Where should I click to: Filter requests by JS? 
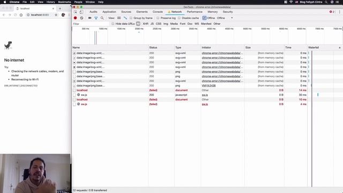point(152,24)
